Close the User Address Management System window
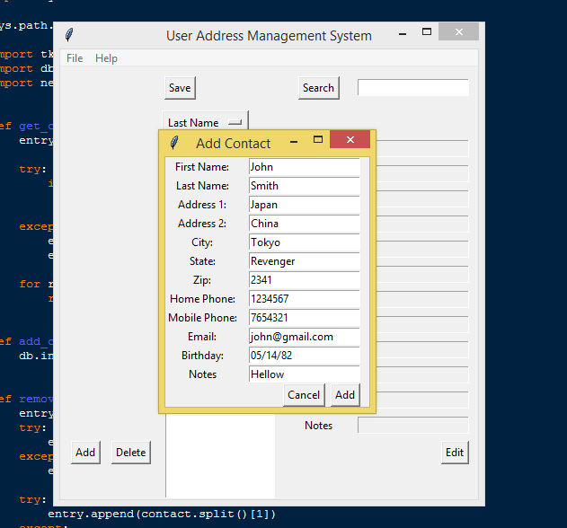 coord(459,33)
